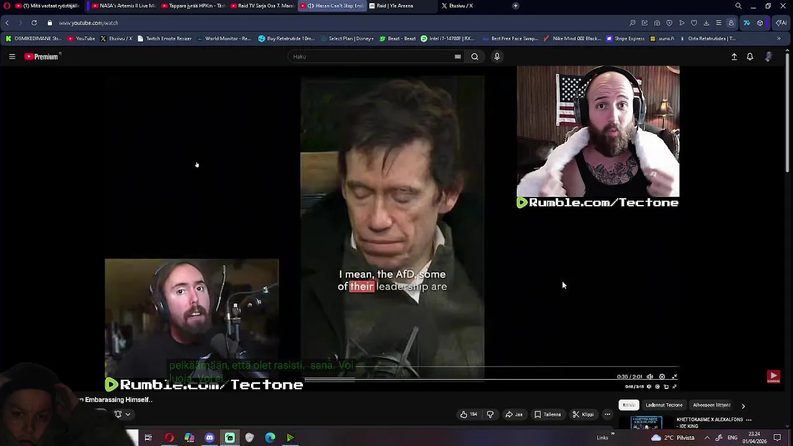Open World Monitor bookmark
Screen dimensions: 793x446
pos(224,38)
